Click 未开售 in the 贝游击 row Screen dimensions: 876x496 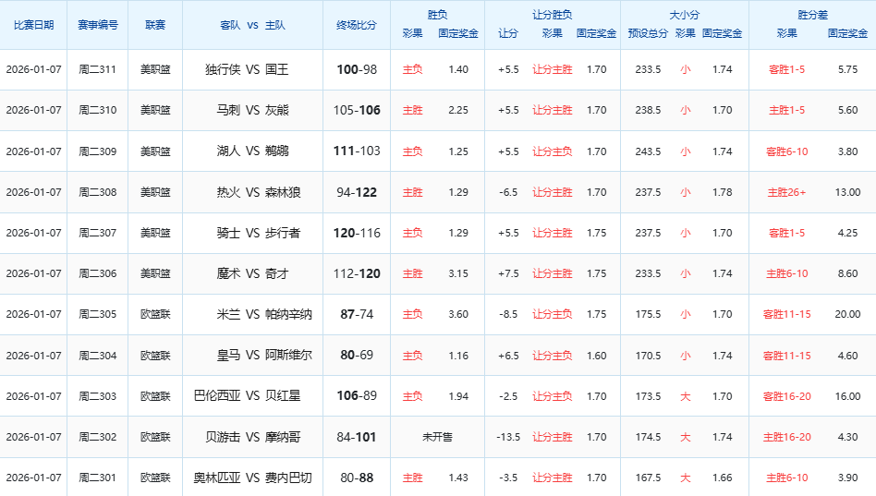437,437
